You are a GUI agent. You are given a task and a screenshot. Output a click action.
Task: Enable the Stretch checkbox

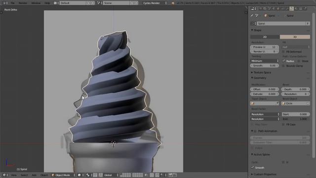[x=299, y=61]
